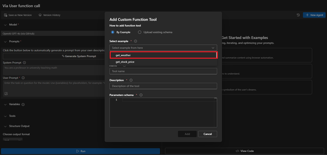Collapse the Structure Output section
327x155 pixels.
[x=6, y=126]
